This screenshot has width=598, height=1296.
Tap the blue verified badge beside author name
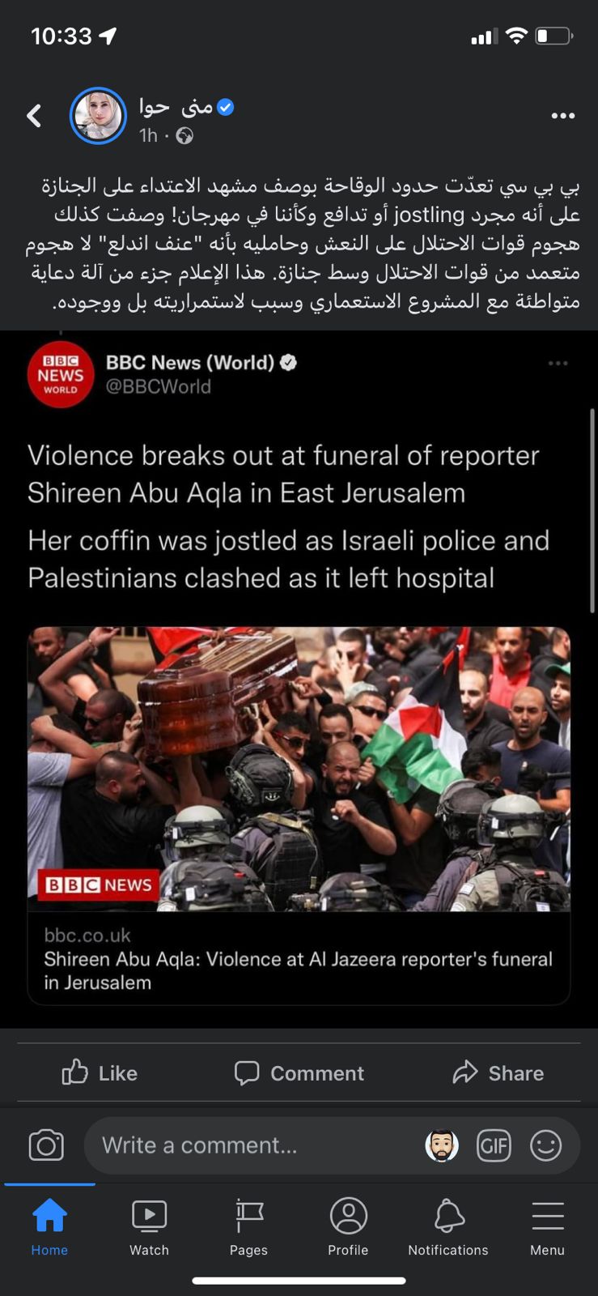pyautogui.click(x=226, y=107)
